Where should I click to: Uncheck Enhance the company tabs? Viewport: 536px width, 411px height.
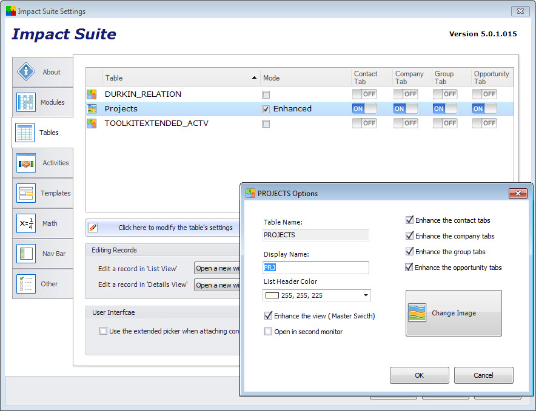coord(410,236)
